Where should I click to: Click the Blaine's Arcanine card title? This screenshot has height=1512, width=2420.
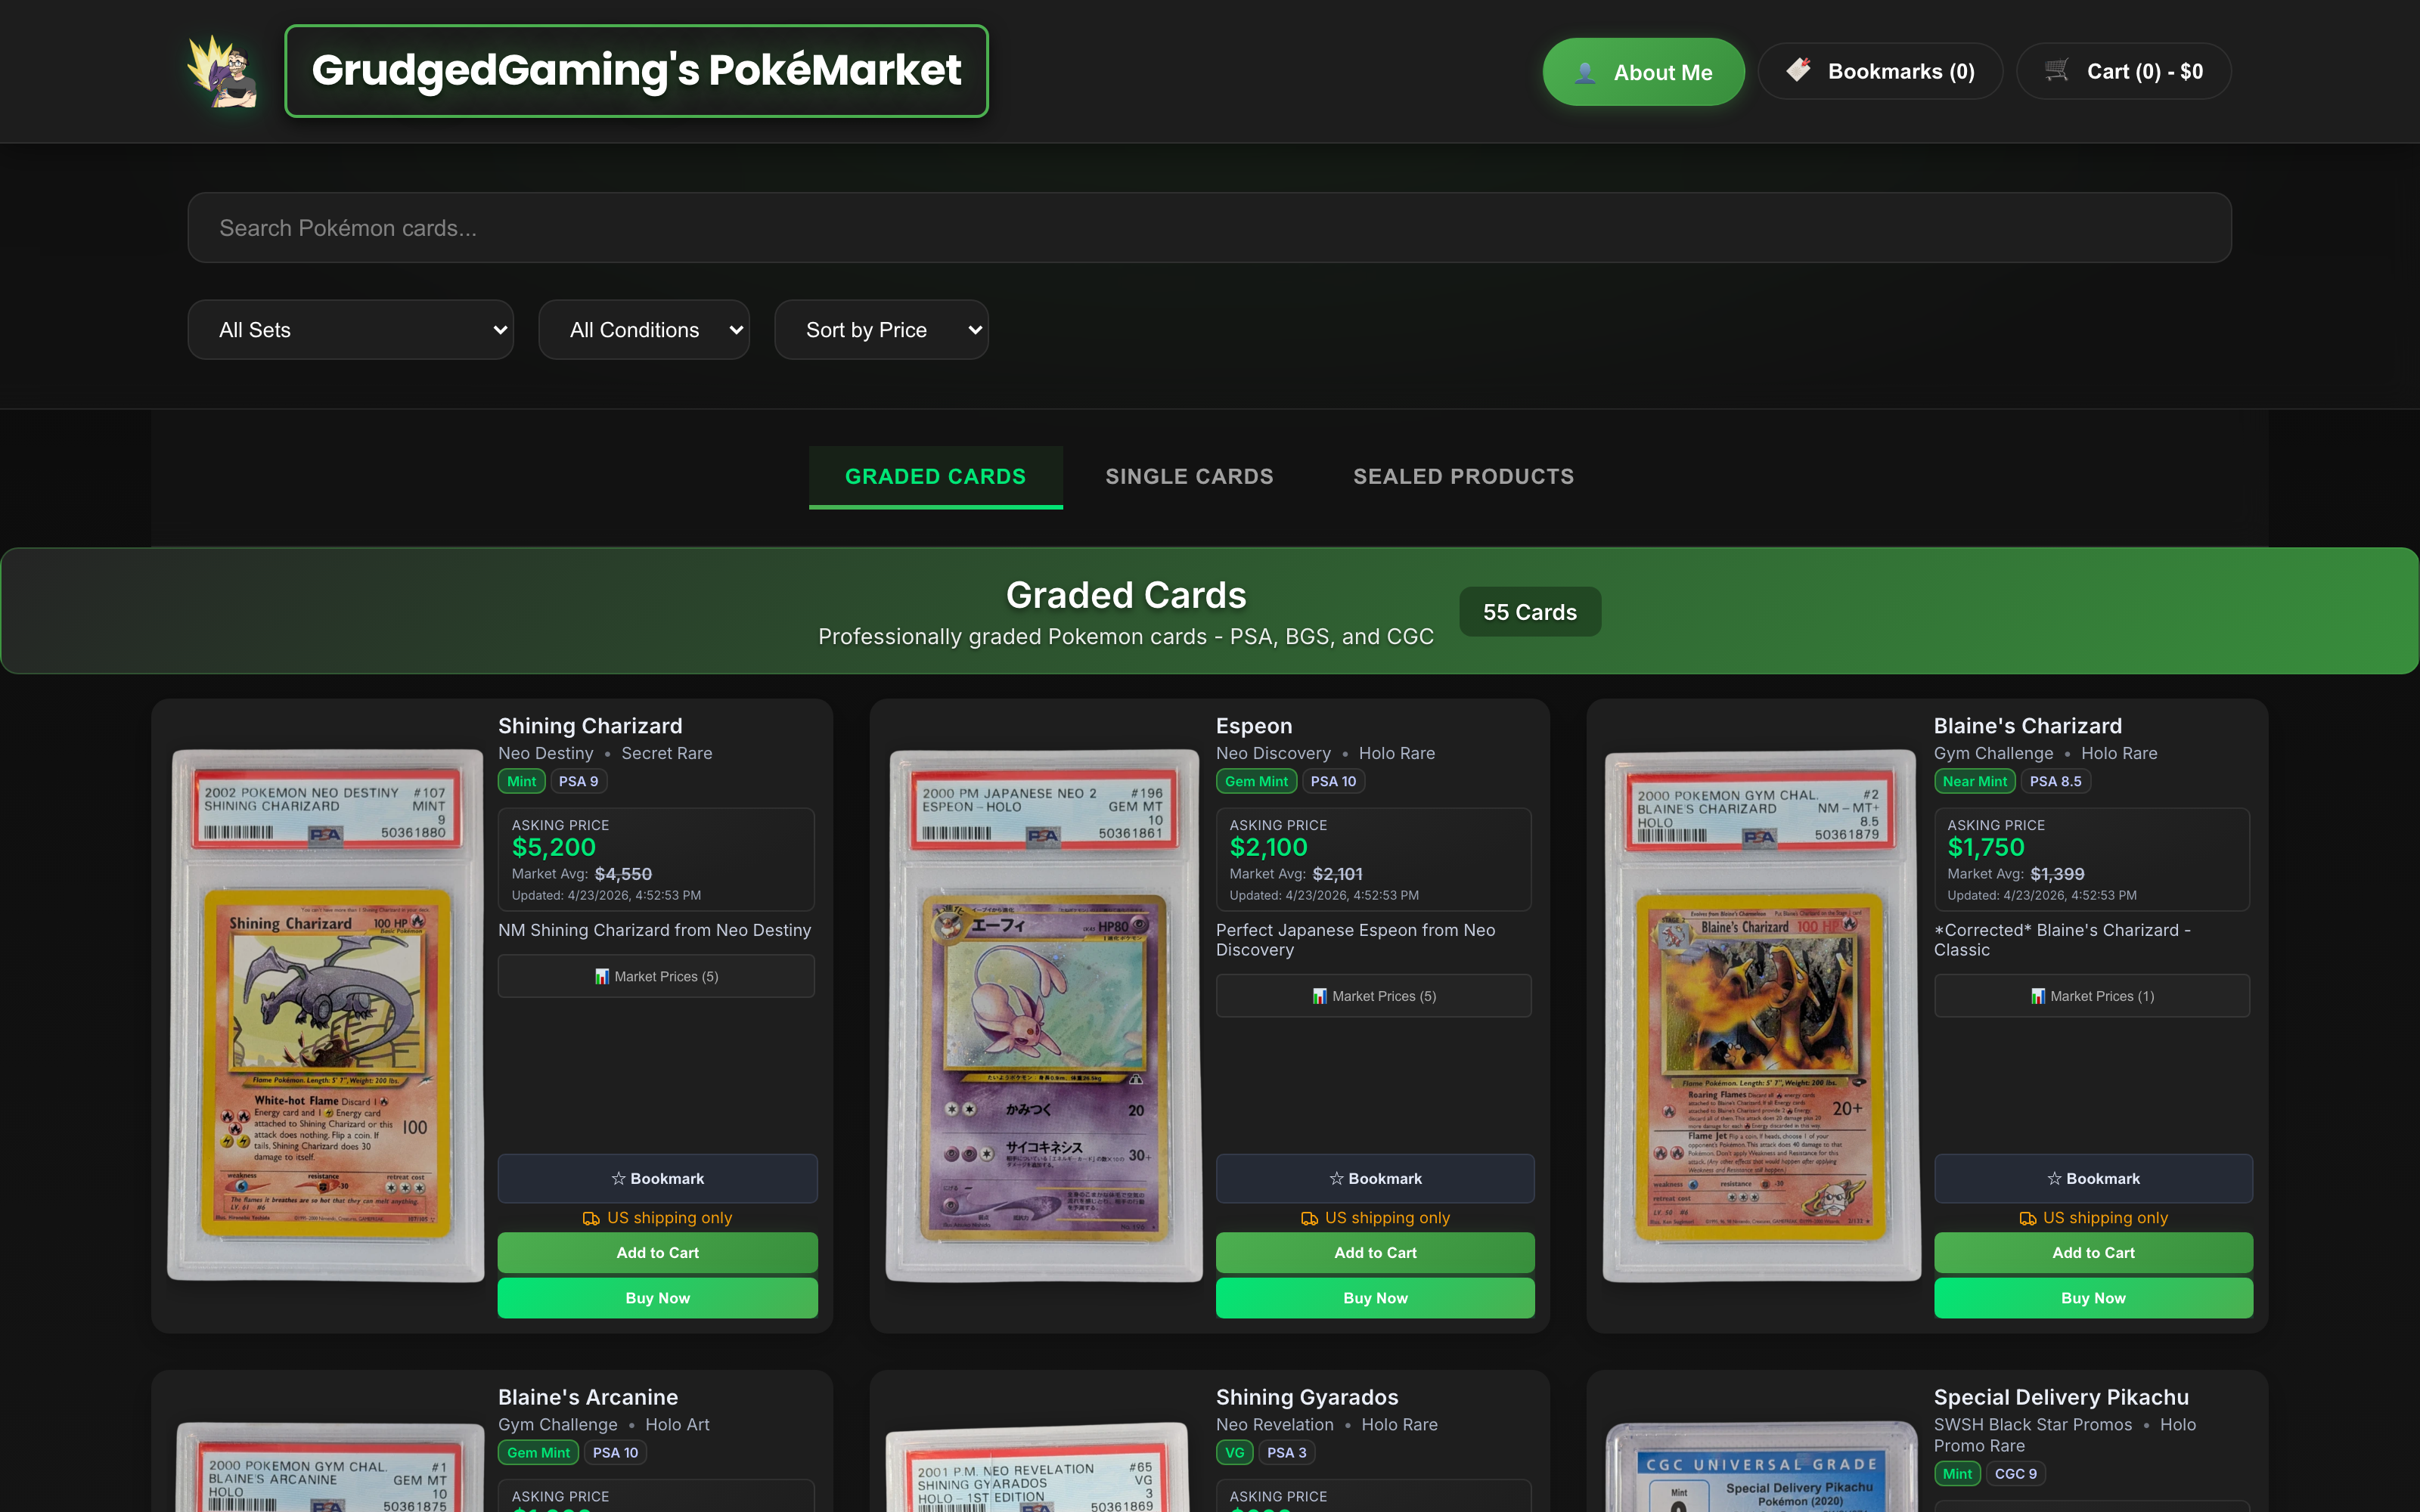point(588,1397)
